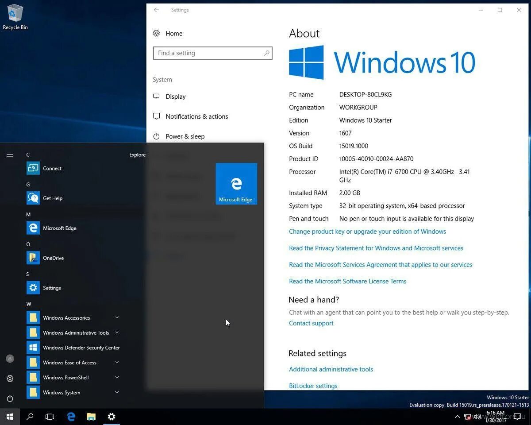Click Contact support link
531x425 pixels.
[x=311, y=323]
